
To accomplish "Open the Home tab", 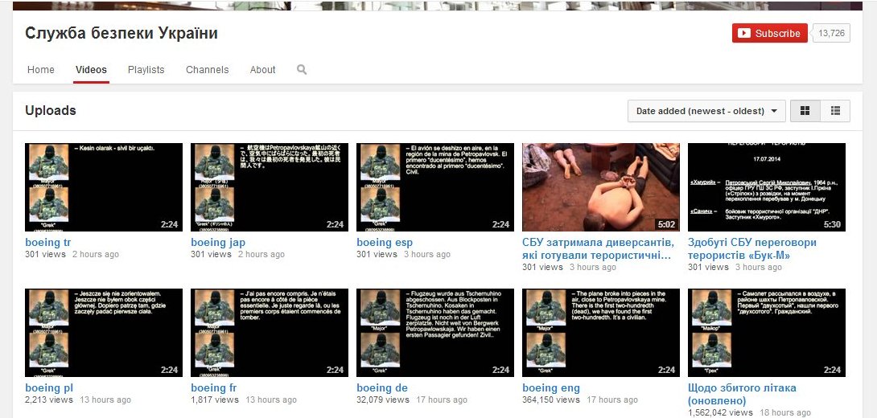I will pos(41,70).
